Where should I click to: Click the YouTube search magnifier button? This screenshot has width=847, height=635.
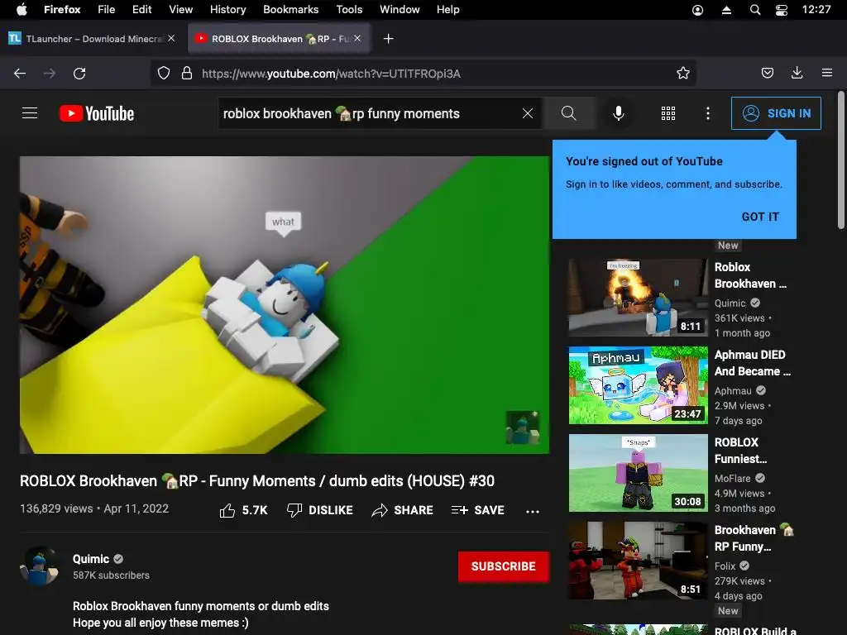[569, 113]
